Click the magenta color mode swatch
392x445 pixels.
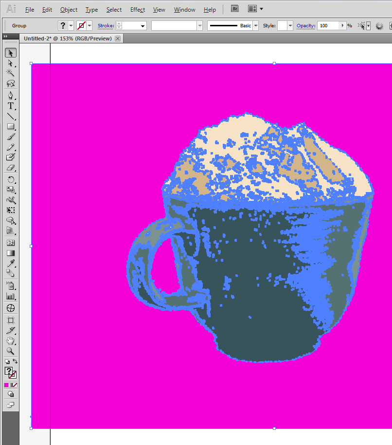pyautogui.click(x=6, y=385)
